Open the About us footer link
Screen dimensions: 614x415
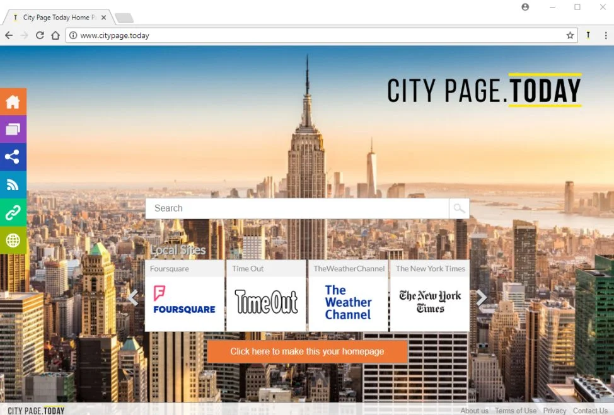[474, 411]
